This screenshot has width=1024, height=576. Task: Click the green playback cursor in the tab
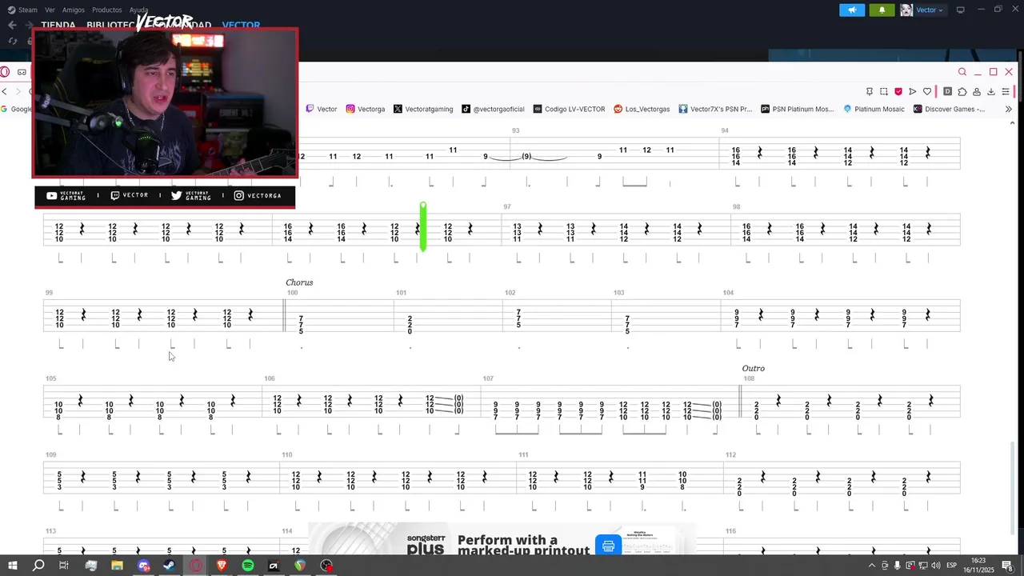(x=423, y=227)
